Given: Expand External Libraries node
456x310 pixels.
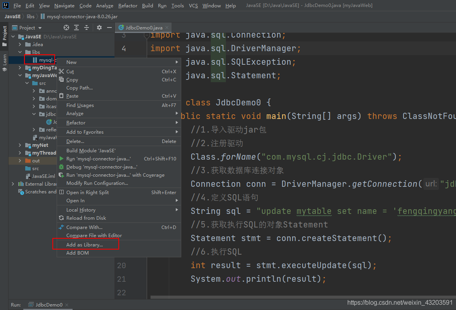Looking at the screenshot, I should click(x=13, y=184).
